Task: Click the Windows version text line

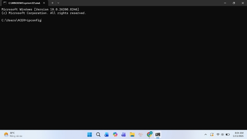Action: (40, 10)
